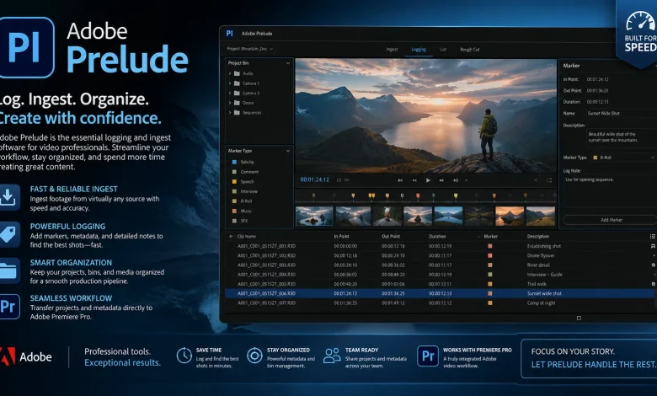The image size is (657, 396).
Task: Click the Audio folder icon
Action: pos(237,73)
